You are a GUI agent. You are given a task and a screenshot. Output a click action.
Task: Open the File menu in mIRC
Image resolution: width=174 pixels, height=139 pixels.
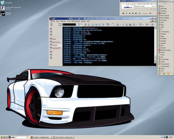point(54,21)
